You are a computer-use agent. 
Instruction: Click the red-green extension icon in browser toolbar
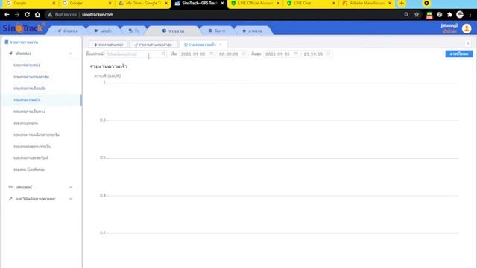pyautogui.click(x=429, y=15)
